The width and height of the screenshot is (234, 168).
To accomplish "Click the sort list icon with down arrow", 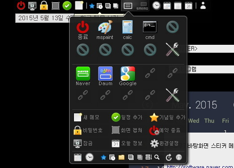I will click(x=148, y=157).
